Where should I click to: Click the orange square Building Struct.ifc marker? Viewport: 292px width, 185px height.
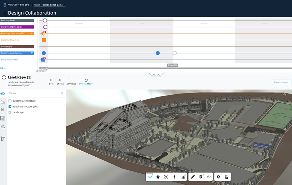point(44,40)
